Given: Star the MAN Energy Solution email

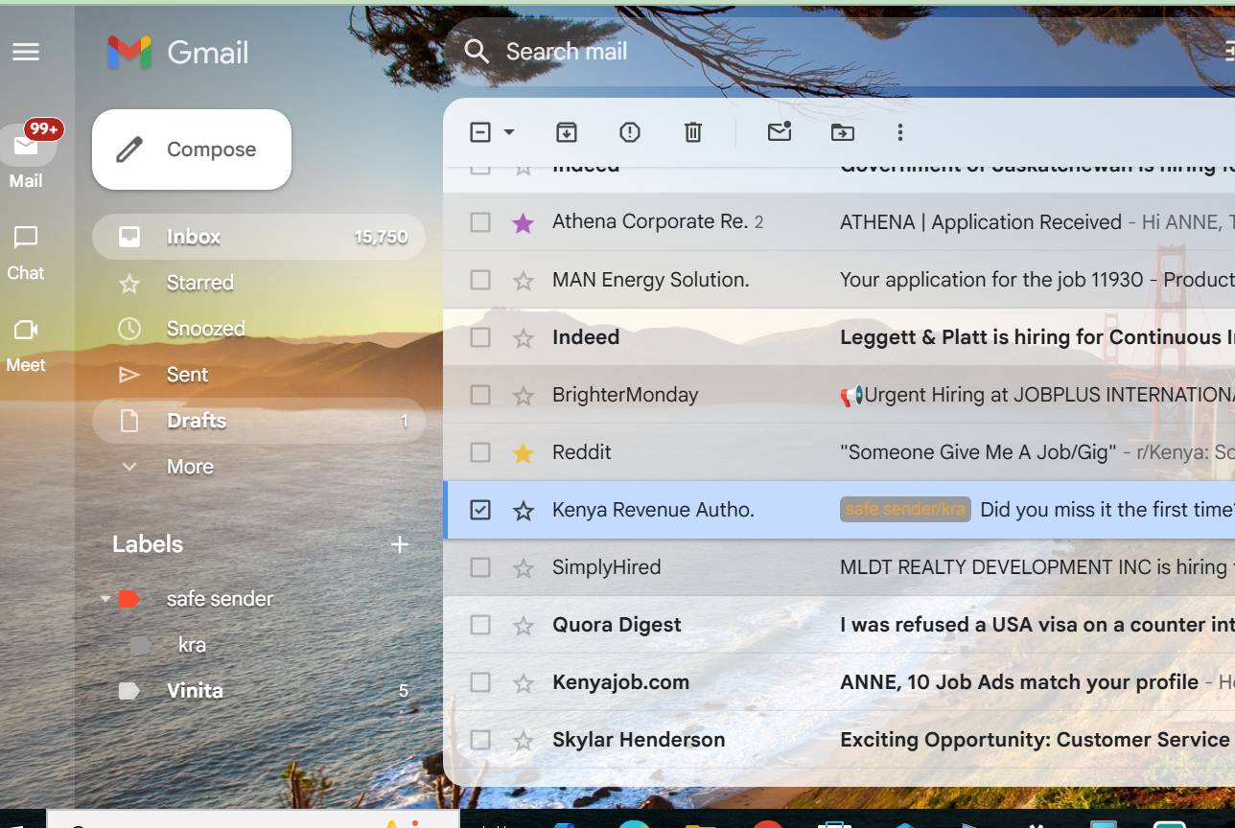Looking at the screenshot, I should point(523,281).
